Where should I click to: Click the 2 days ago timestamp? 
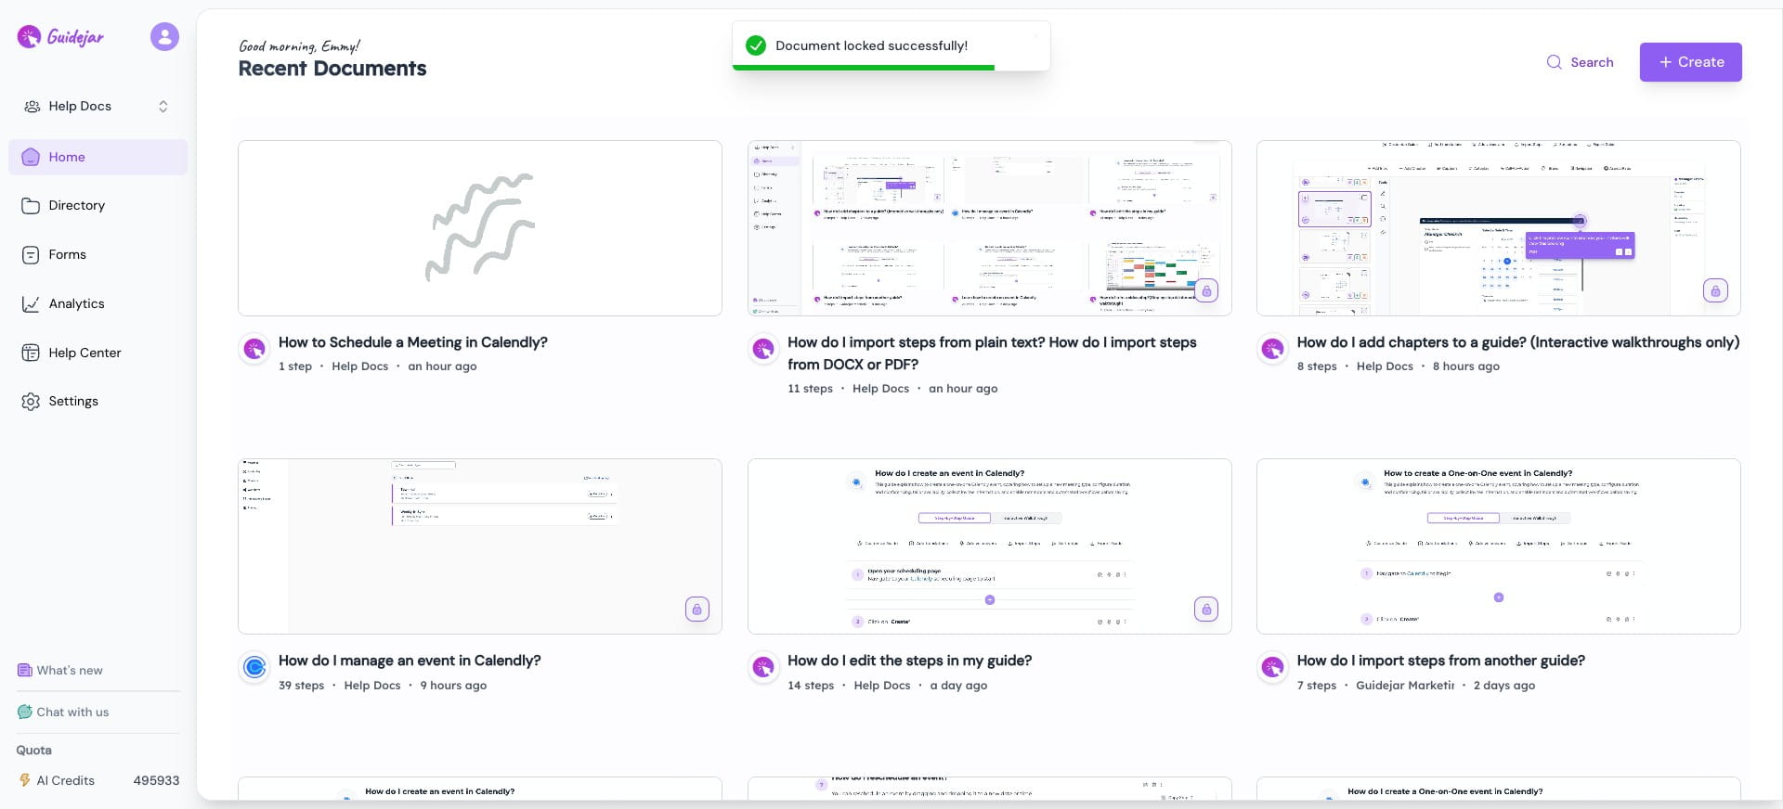[1504, 686]
